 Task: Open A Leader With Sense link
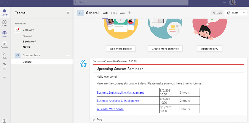tap(110, 109)
